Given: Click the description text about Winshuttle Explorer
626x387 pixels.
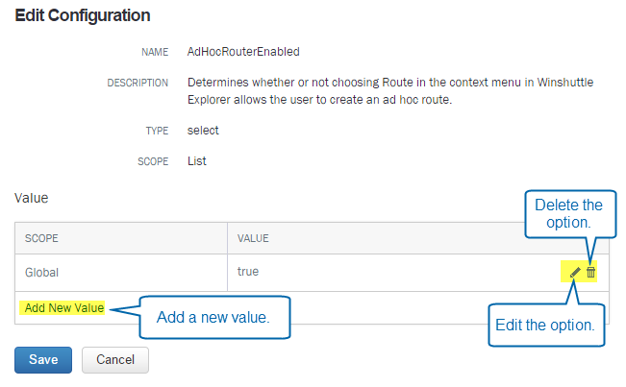Looking at the screenshot, I should click(x=390, y=91).
